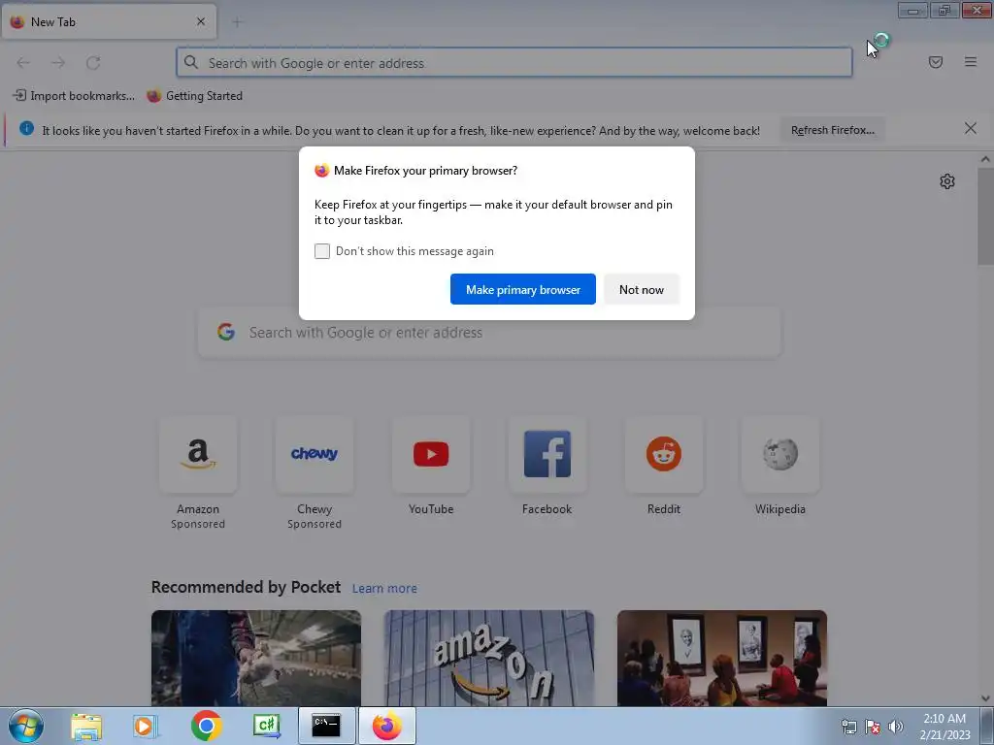Click the Refresh Firefox... button
This screenshot has width=994, height=745.
coord(832,130)
